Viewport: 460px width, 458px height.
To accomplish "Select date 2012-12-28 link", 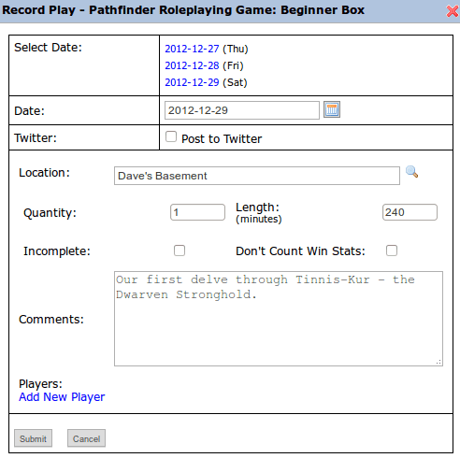I will [x=192, y=65].
